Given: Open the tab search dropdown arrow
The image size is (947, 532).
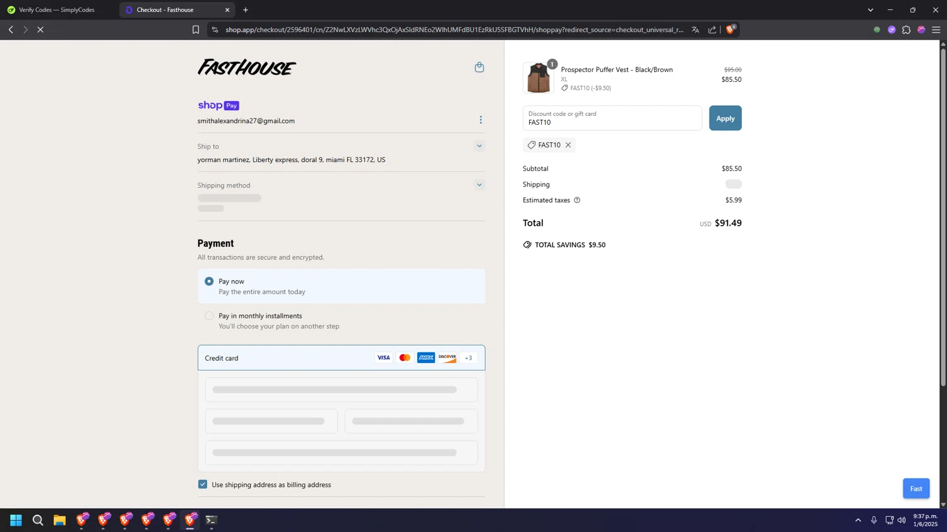Looking at the screenshot, I should [x=871, y=10].
